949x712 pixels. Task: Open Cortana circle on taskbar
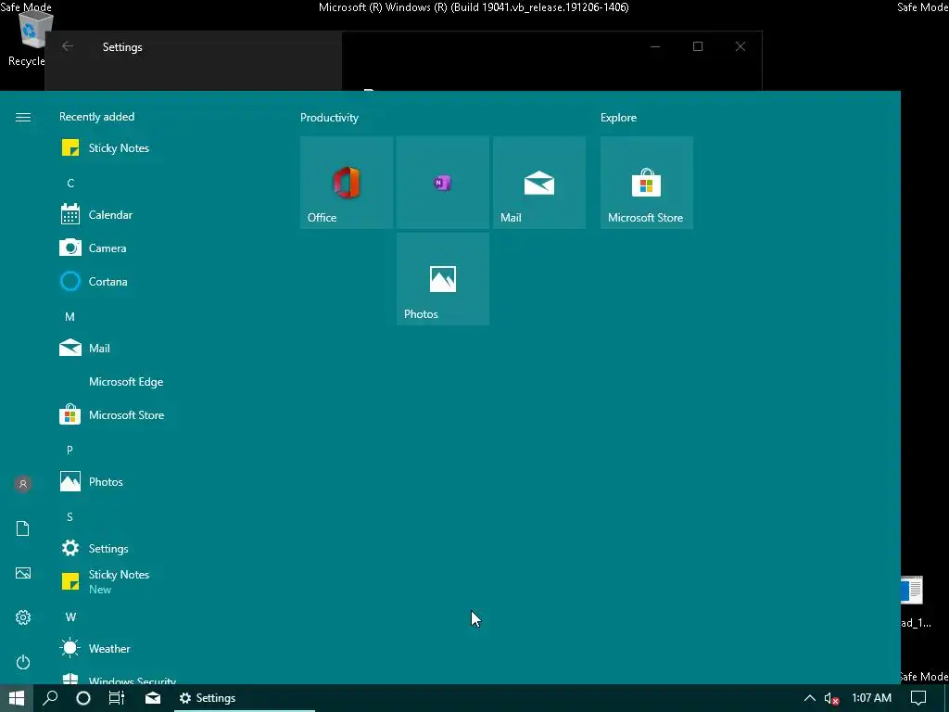tap(83, 698)
